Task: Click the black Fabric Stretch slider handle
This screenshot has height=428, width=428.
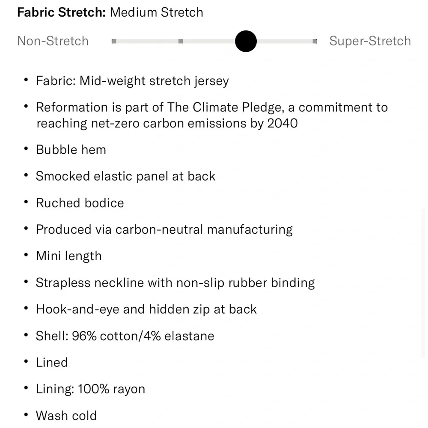Action: [246, 41]
